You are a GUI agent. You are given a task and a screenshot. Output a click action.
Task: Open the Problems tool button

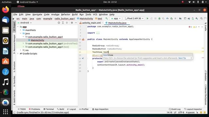click(x=34, y=109)
